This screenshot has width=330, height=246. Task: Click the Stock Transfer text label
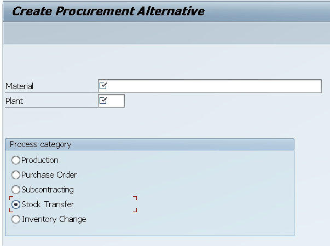[48, 204]
